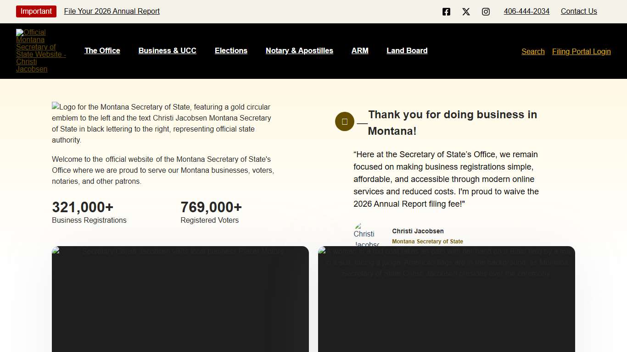This screenshot has height=352, width=627.
Task: Open the X (Twitter) social icon
Action: pyautogui.click(x=466, y=12)
